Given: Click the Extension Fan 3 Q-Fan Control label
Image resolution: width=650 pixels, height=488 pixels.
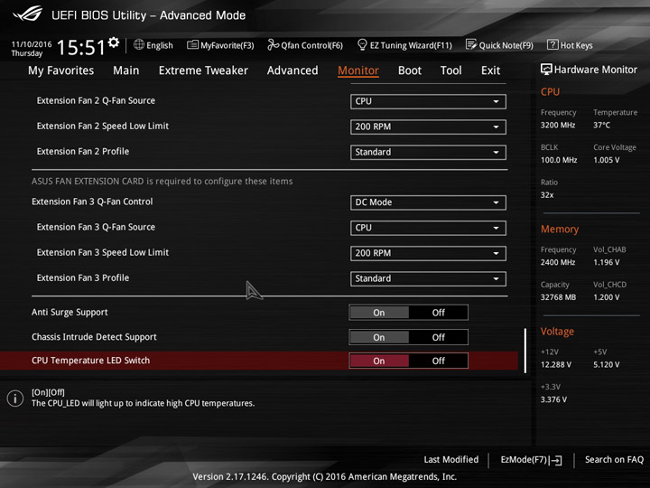Looking at the screenshot, I should [x=92, y=202].
